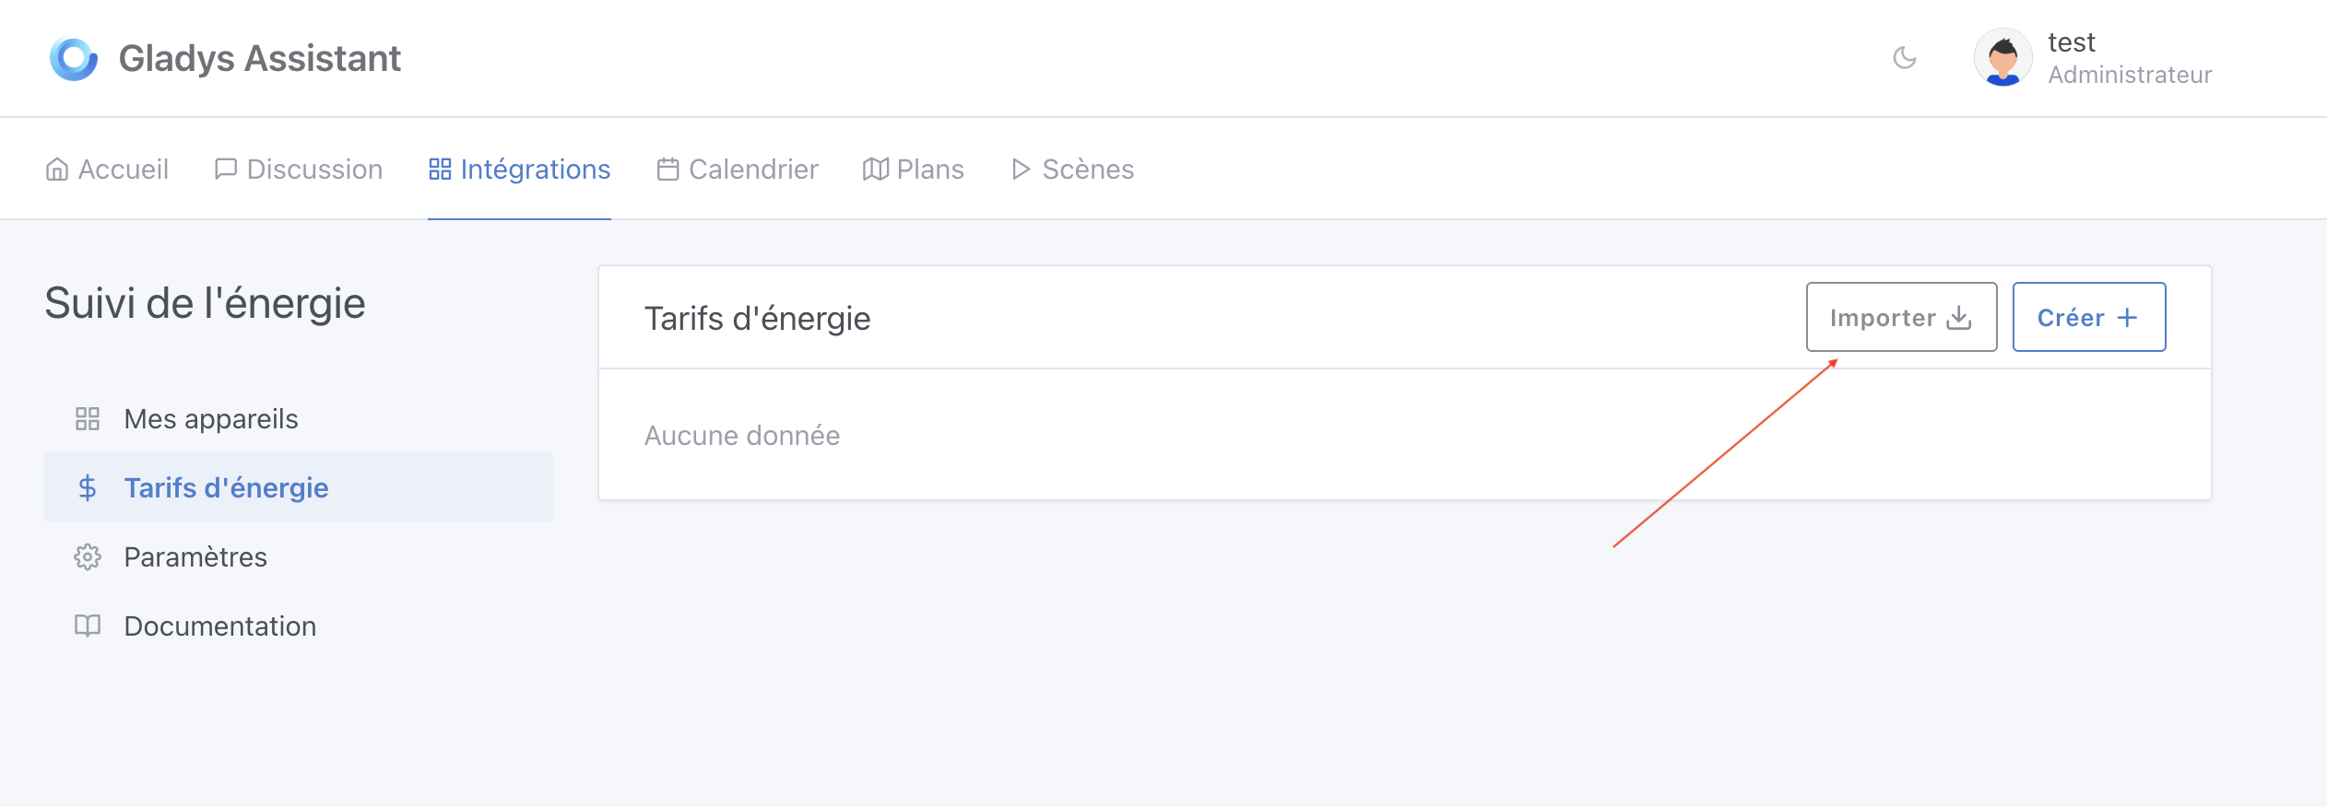Click the Gladys Assistant logo icon
Viewport: 2327px width, 807px height.
point(74,58)
